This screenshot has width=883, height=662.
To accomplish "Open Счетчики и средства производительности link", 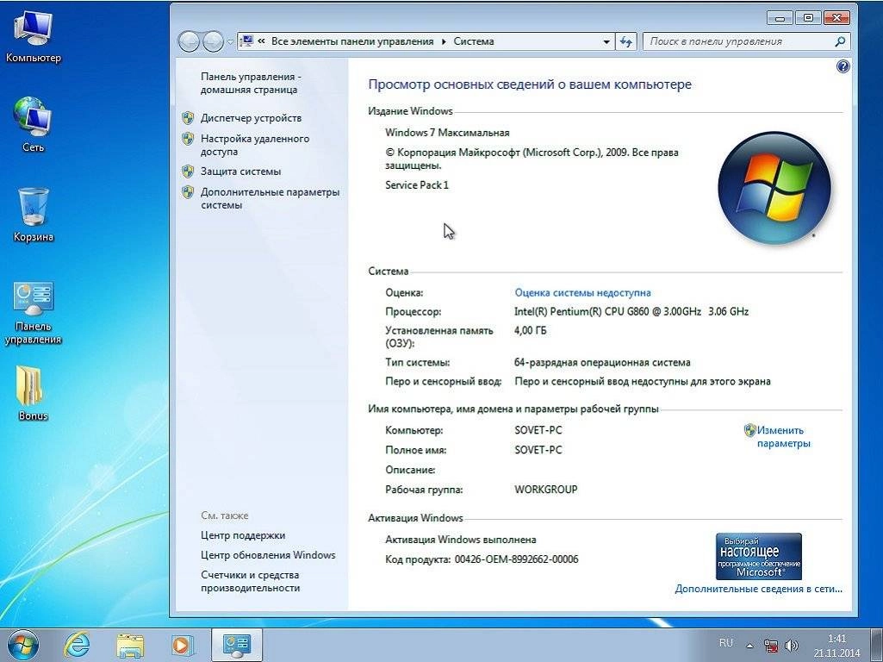I will (x=250, y=581).
